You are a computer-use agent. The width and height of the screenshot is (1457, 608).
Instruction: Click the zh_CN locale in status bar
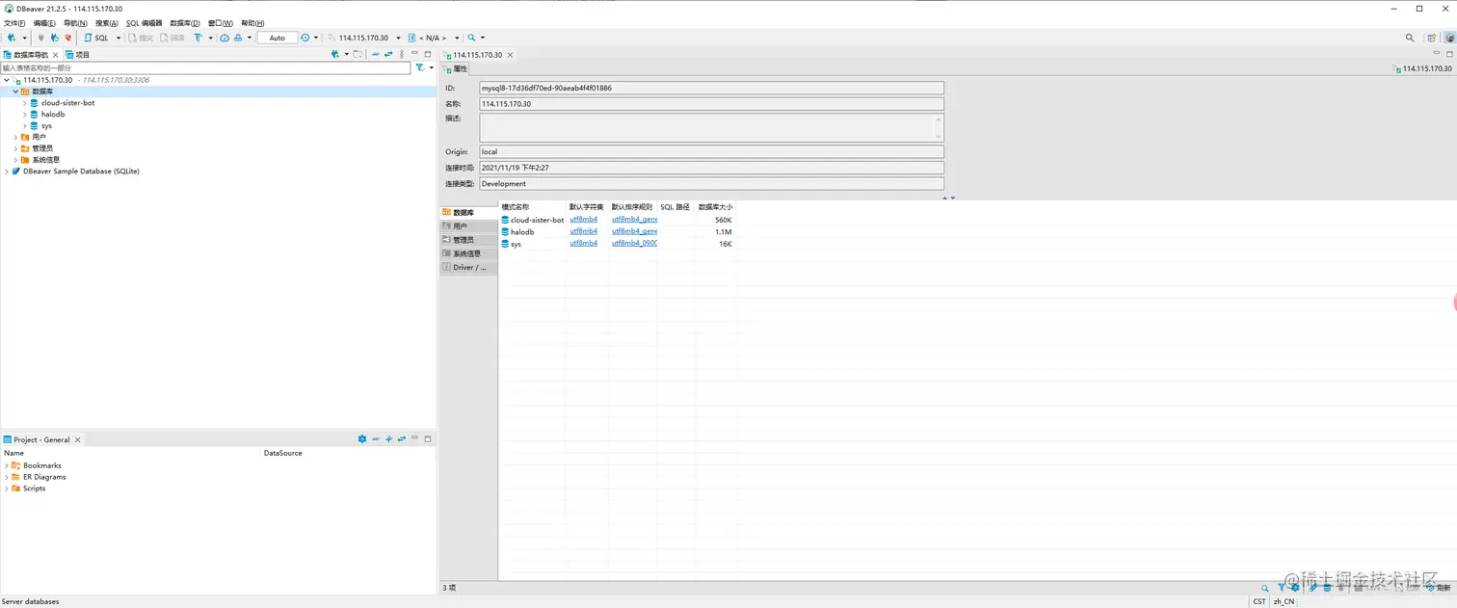pyautogui.click(x=1284, y=601)
